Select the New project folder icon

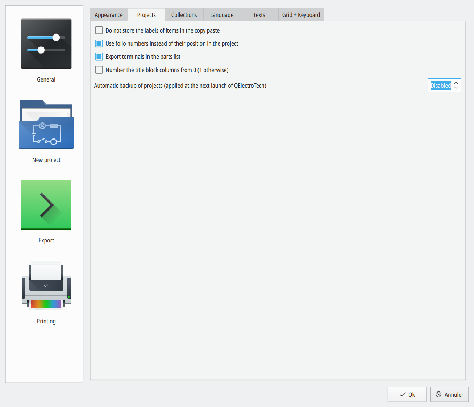[46, 125]
